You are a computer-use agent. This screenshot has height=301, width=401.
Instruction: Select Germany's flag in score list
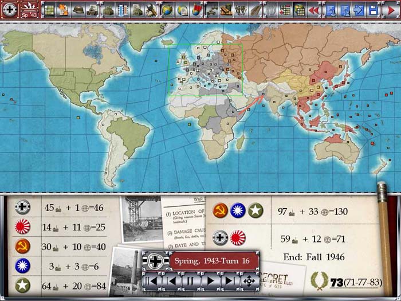22,207
